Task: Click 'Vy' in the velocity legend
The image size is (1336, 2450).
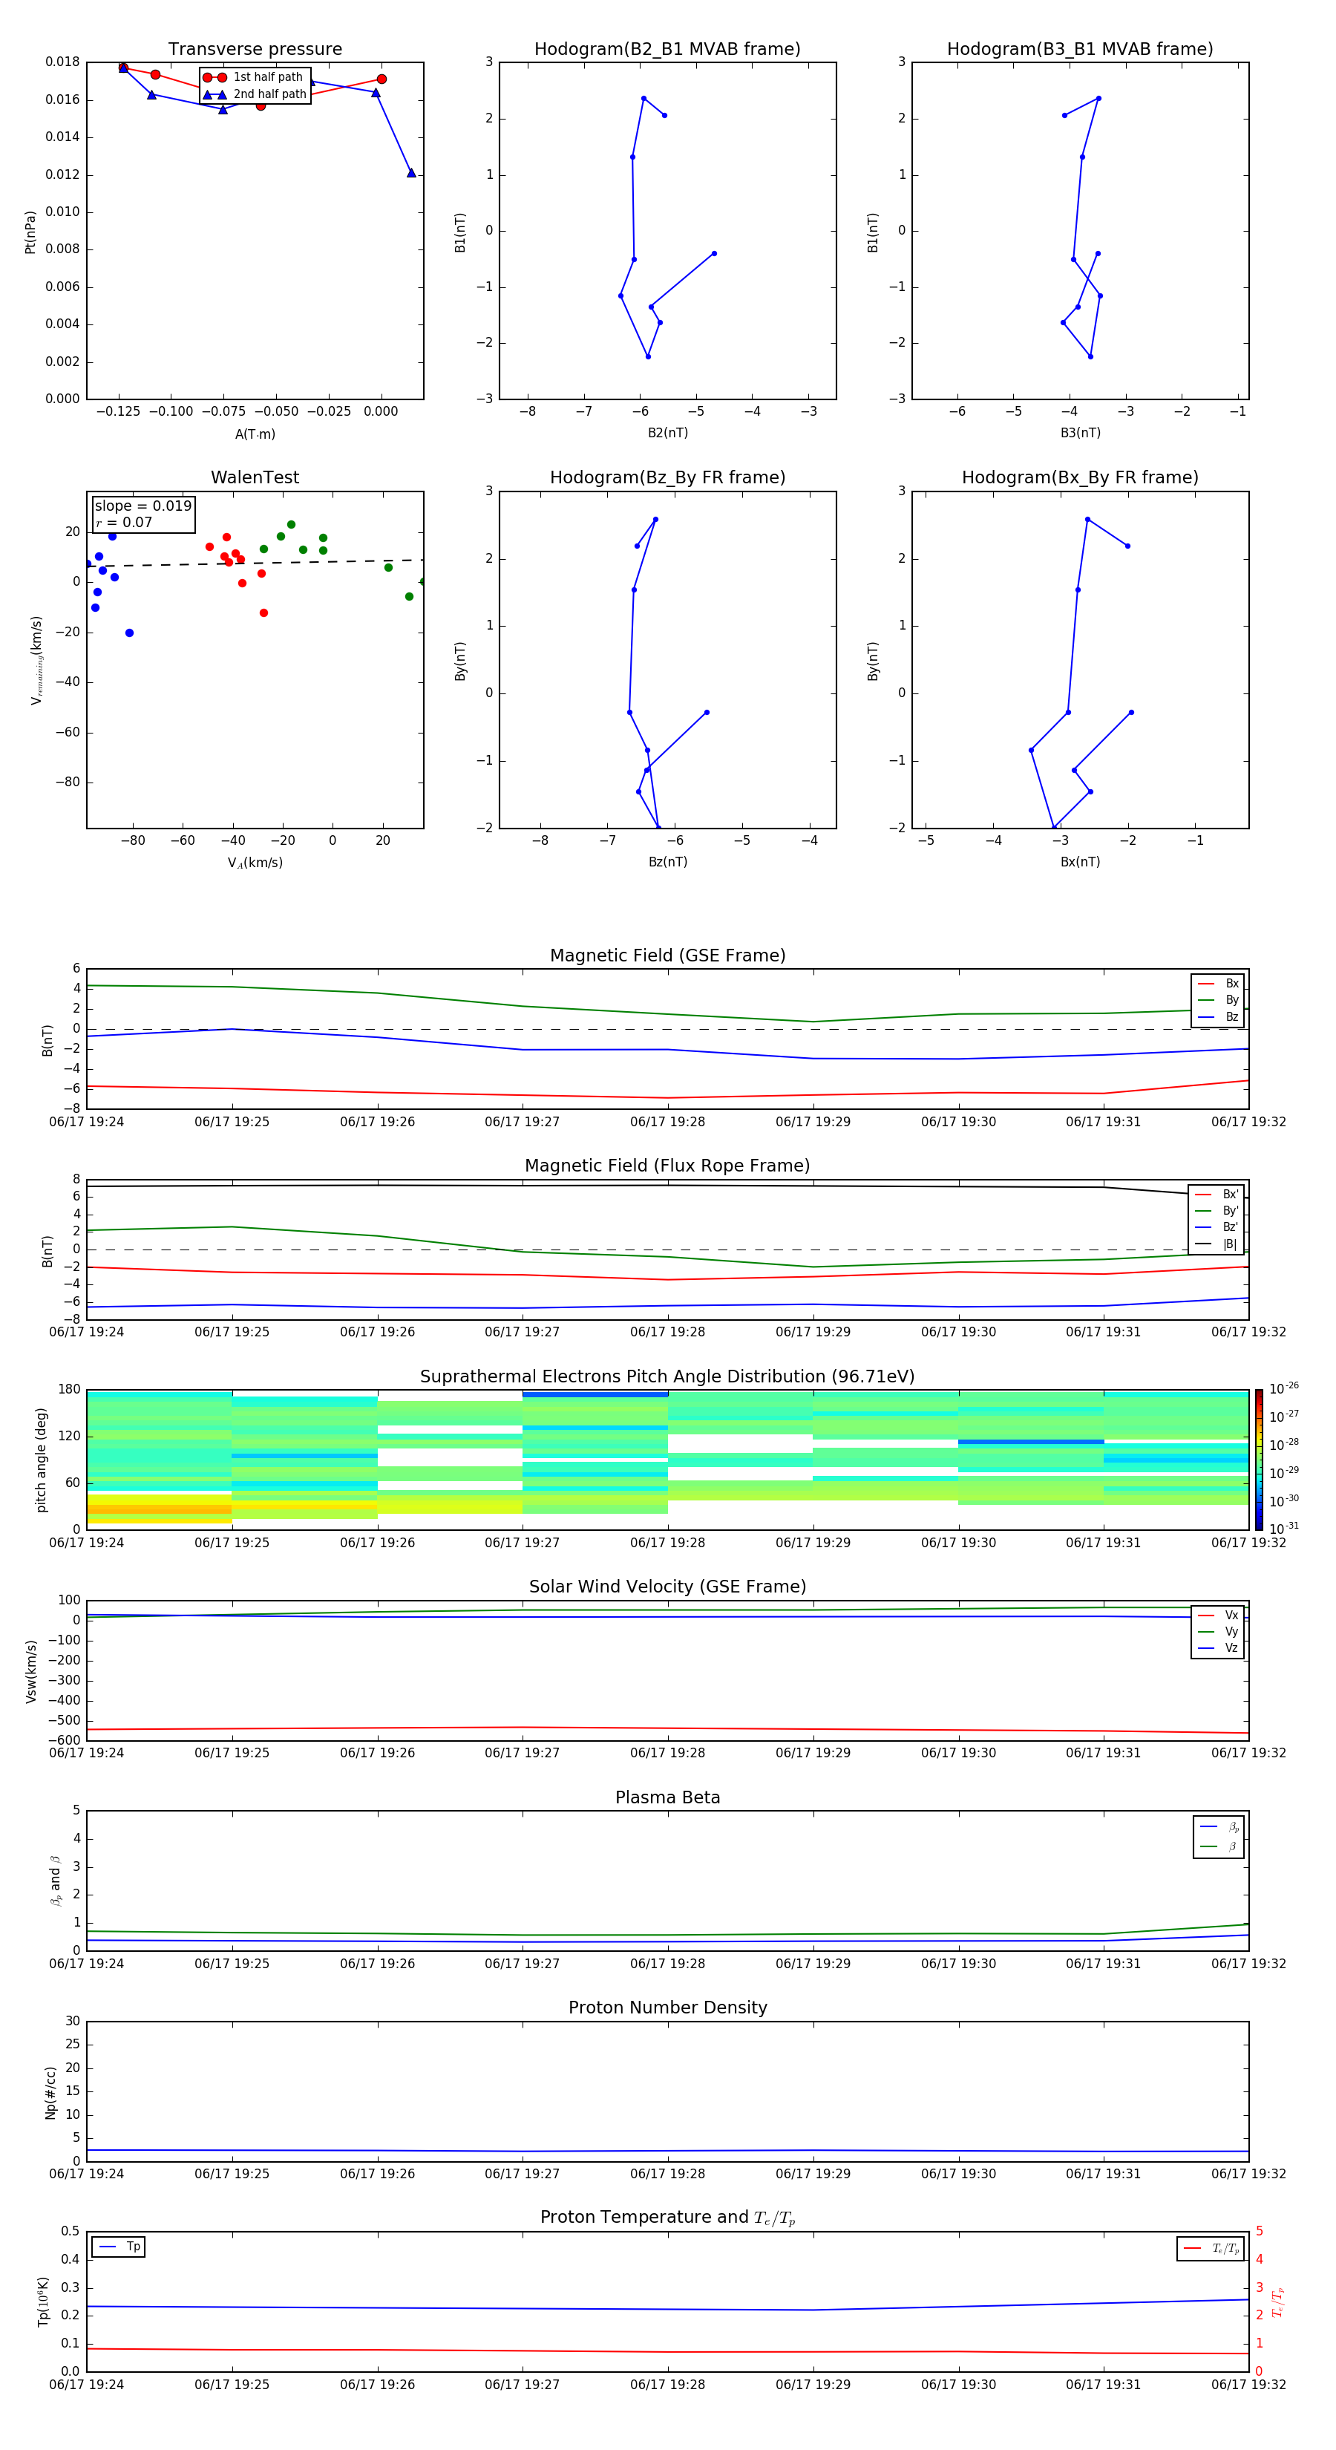Action: (x=1231, y=1631)
